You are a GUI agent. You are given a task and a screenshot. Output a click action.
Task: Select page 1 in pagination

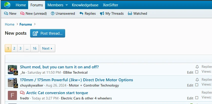pos(8,48)
